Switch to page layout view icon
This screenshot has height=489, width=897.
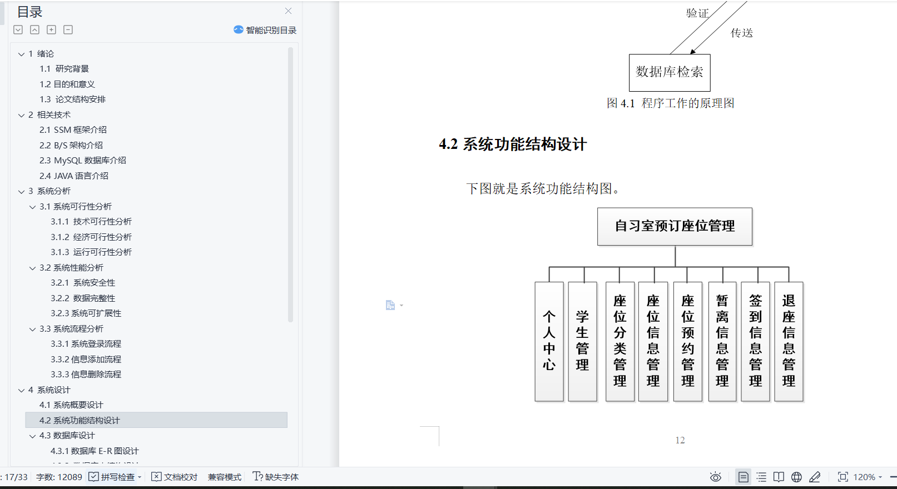pos(743,477)
